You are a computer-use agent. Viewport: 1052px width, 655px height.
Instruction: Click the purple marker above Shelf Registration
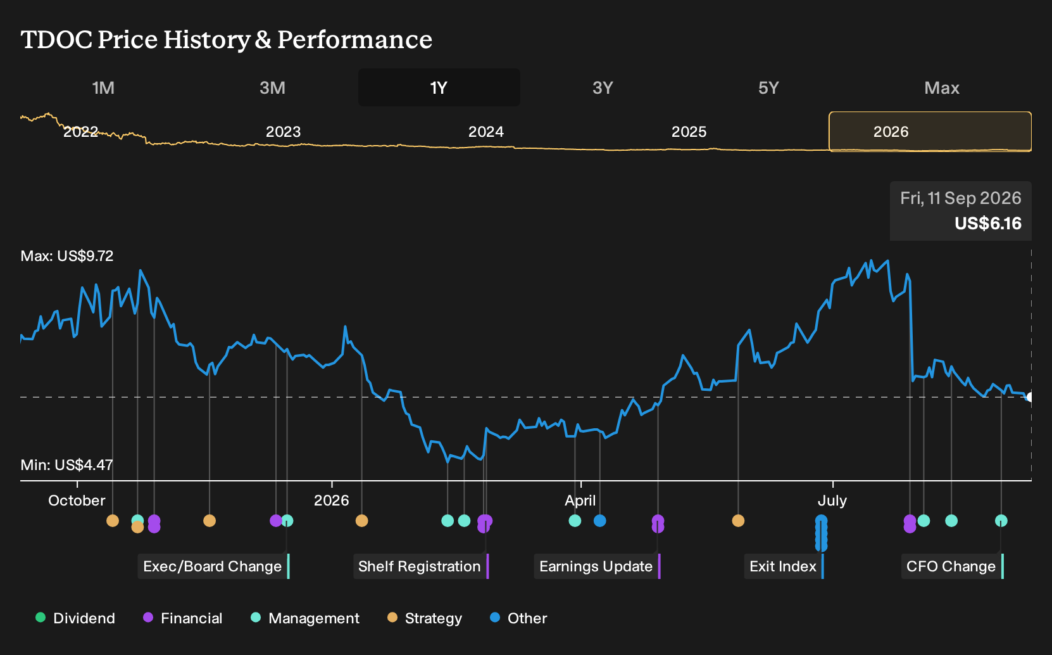[x=485, y=523]
